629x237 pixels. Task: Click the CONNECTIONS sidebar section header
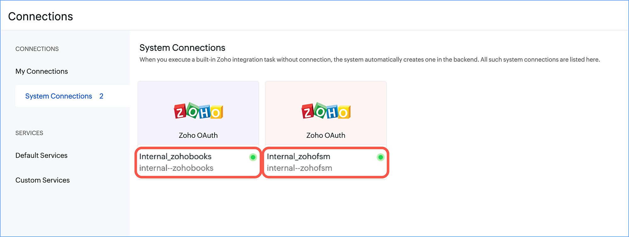[37, 49]
